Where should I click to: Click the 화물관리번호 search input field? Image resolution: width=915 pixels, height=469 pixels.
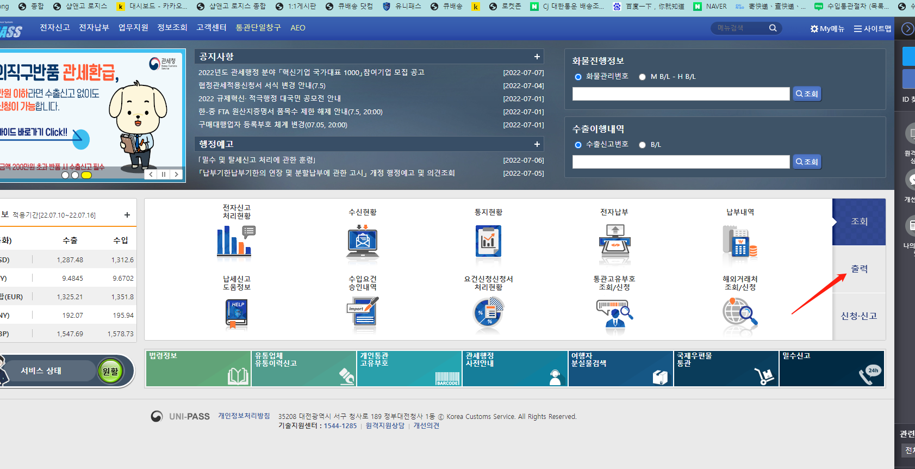pos(681,94)
